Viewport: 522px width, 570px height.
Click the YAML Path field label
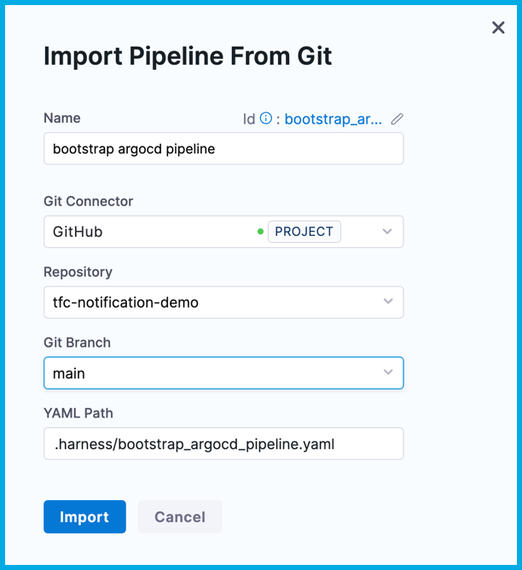pos(78,414)
